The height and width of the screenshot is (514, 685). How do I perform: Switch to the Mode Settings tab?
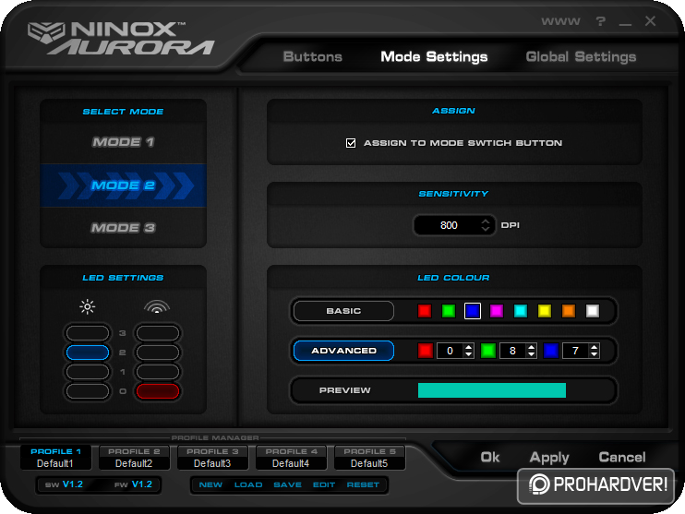[434, 57]
